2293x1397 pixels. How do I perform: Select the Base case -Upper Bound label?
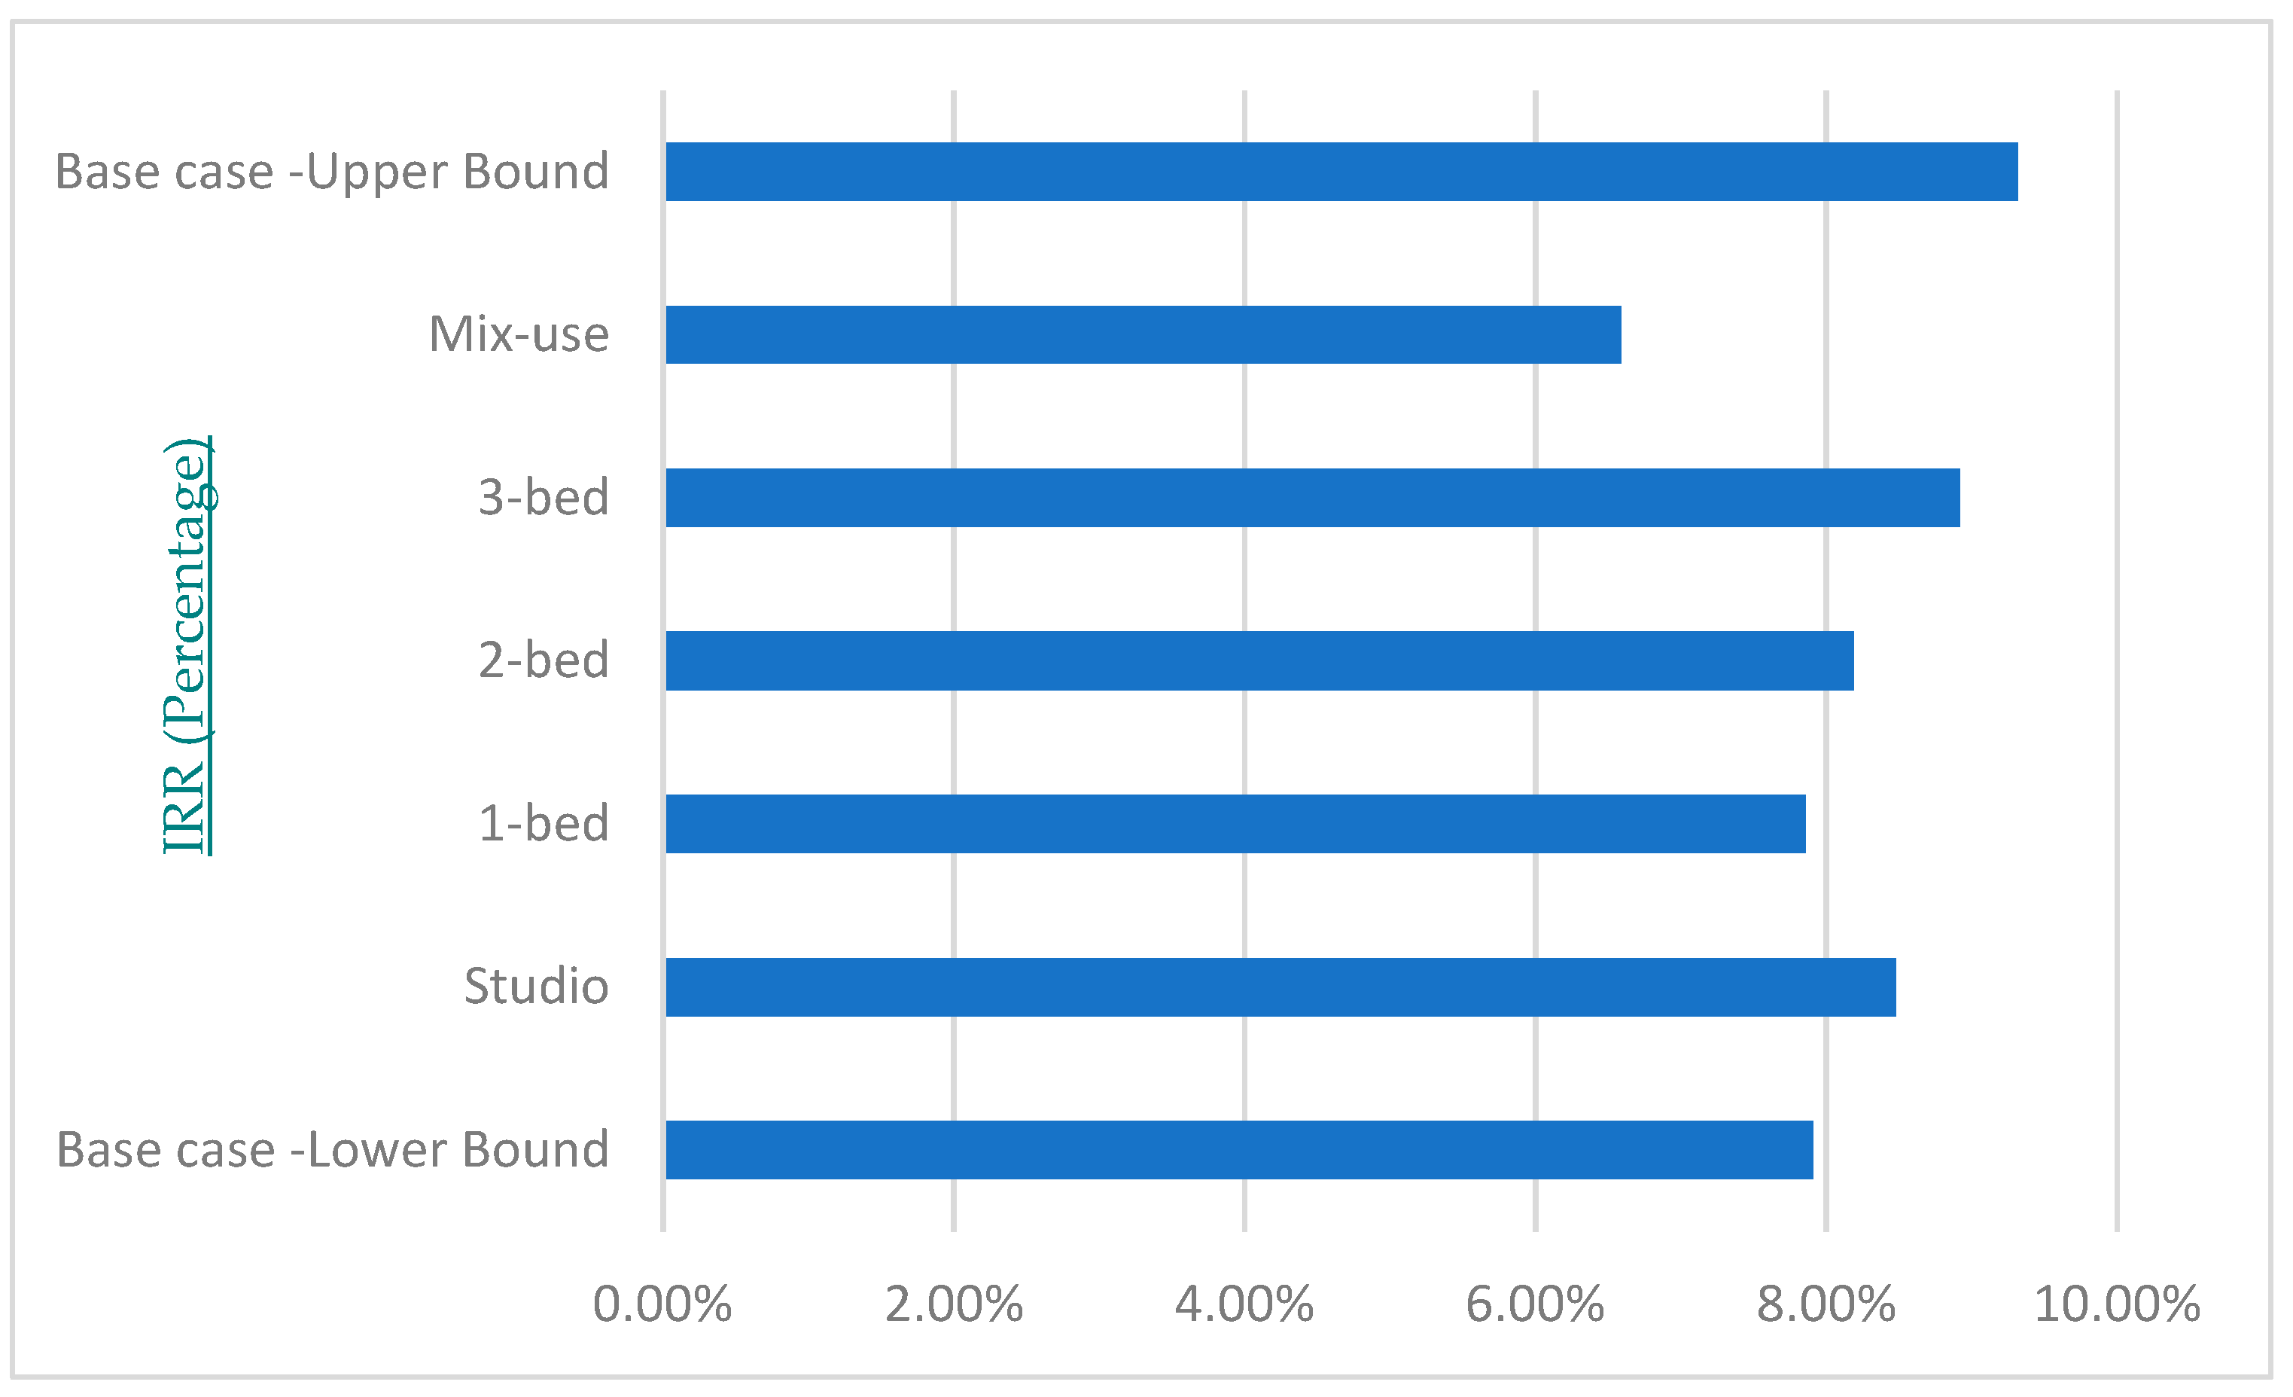click(332, 172)
